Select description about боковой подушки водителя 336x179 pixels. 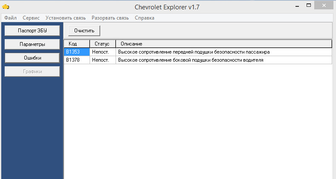pyautogui.click(x=224, y=60)
